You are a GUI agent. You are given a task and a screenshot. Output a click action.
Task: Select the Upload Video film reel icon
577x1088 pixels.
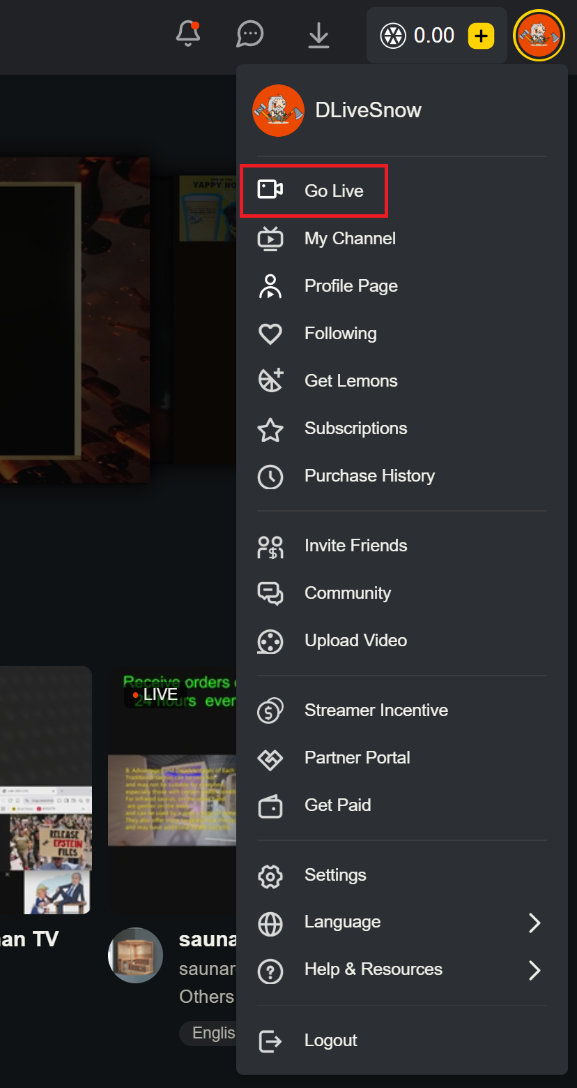(270, 641)
